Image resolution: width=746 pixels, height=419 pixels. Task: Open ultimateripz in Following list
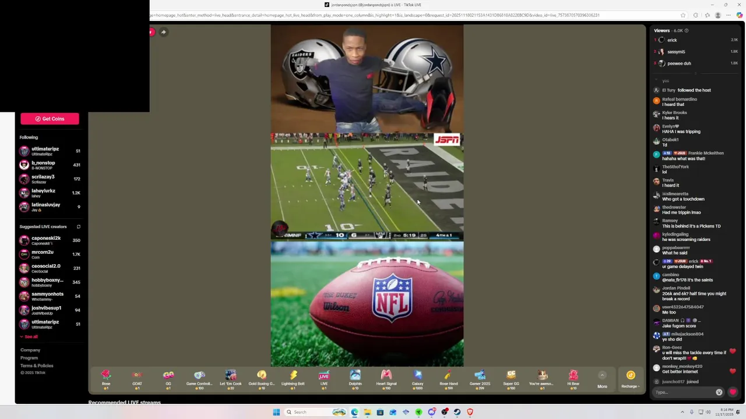click(50, 151)
